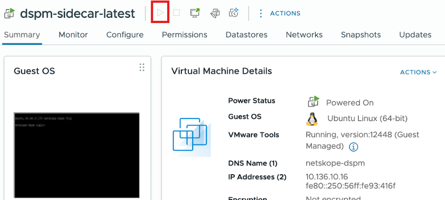This screenshot has width=445, height=200.
Task: Click the dspm-sidecar-latest title
Action: pyautogui.click(x=77, y=13)
